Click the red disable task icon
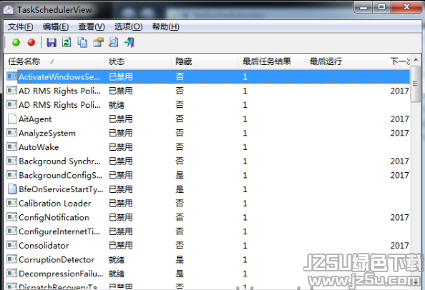Image resolution: width=425 pixels, height=290 pixels. [x=31, y=42]
